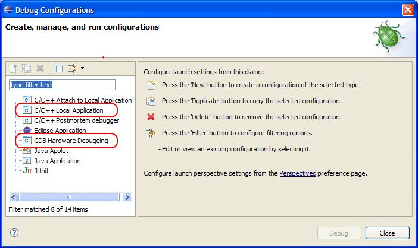Pick Java Applet from the configuration list
The height and width of the screenshot is (248, 418).
tap(46, 151)
